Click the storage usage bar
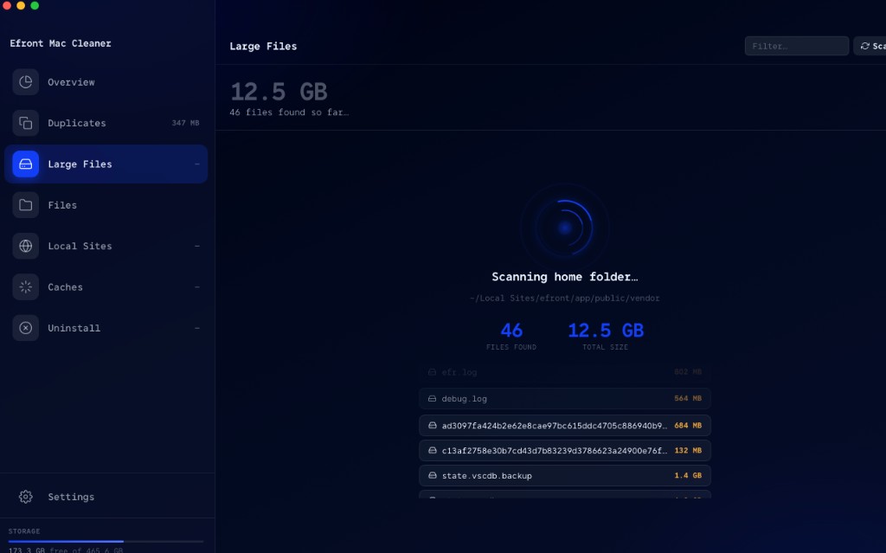 click(x=106, y=541)
